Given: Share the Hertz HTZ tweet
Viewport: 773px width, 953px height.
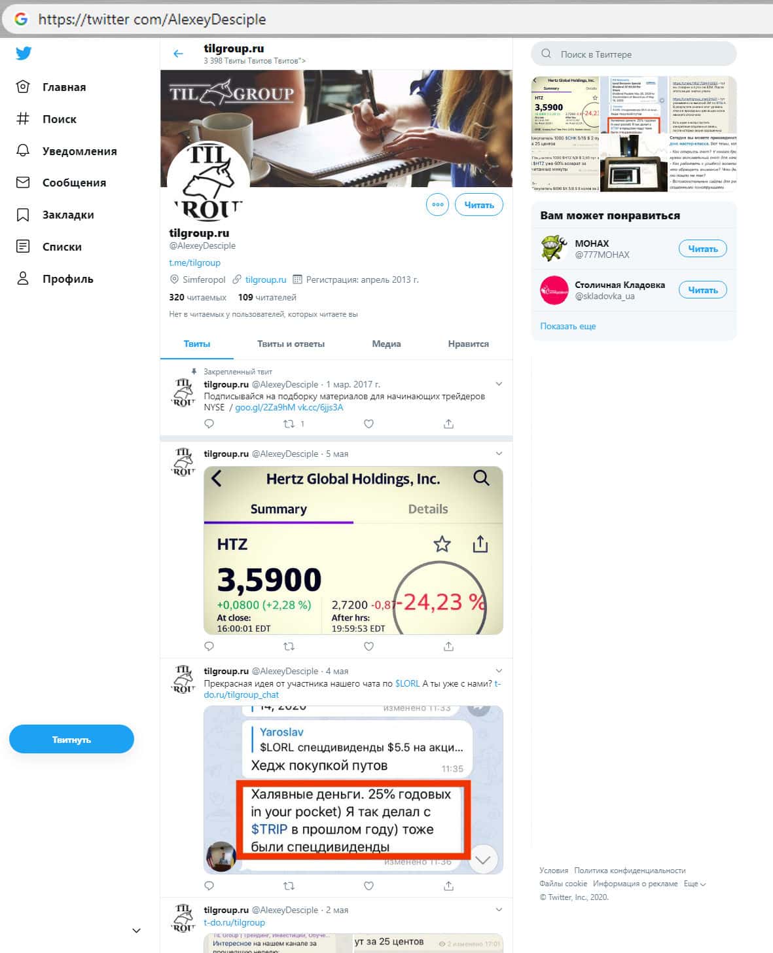Looking at the screenshot, I should [x=448, y=647].
